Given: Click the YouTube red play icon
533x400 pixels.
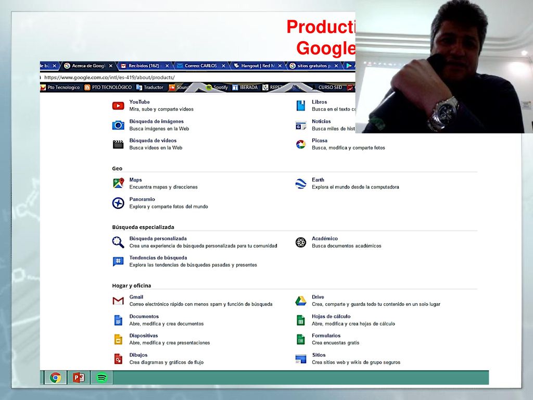Looking at the screenshot, I should click(118, 106).
